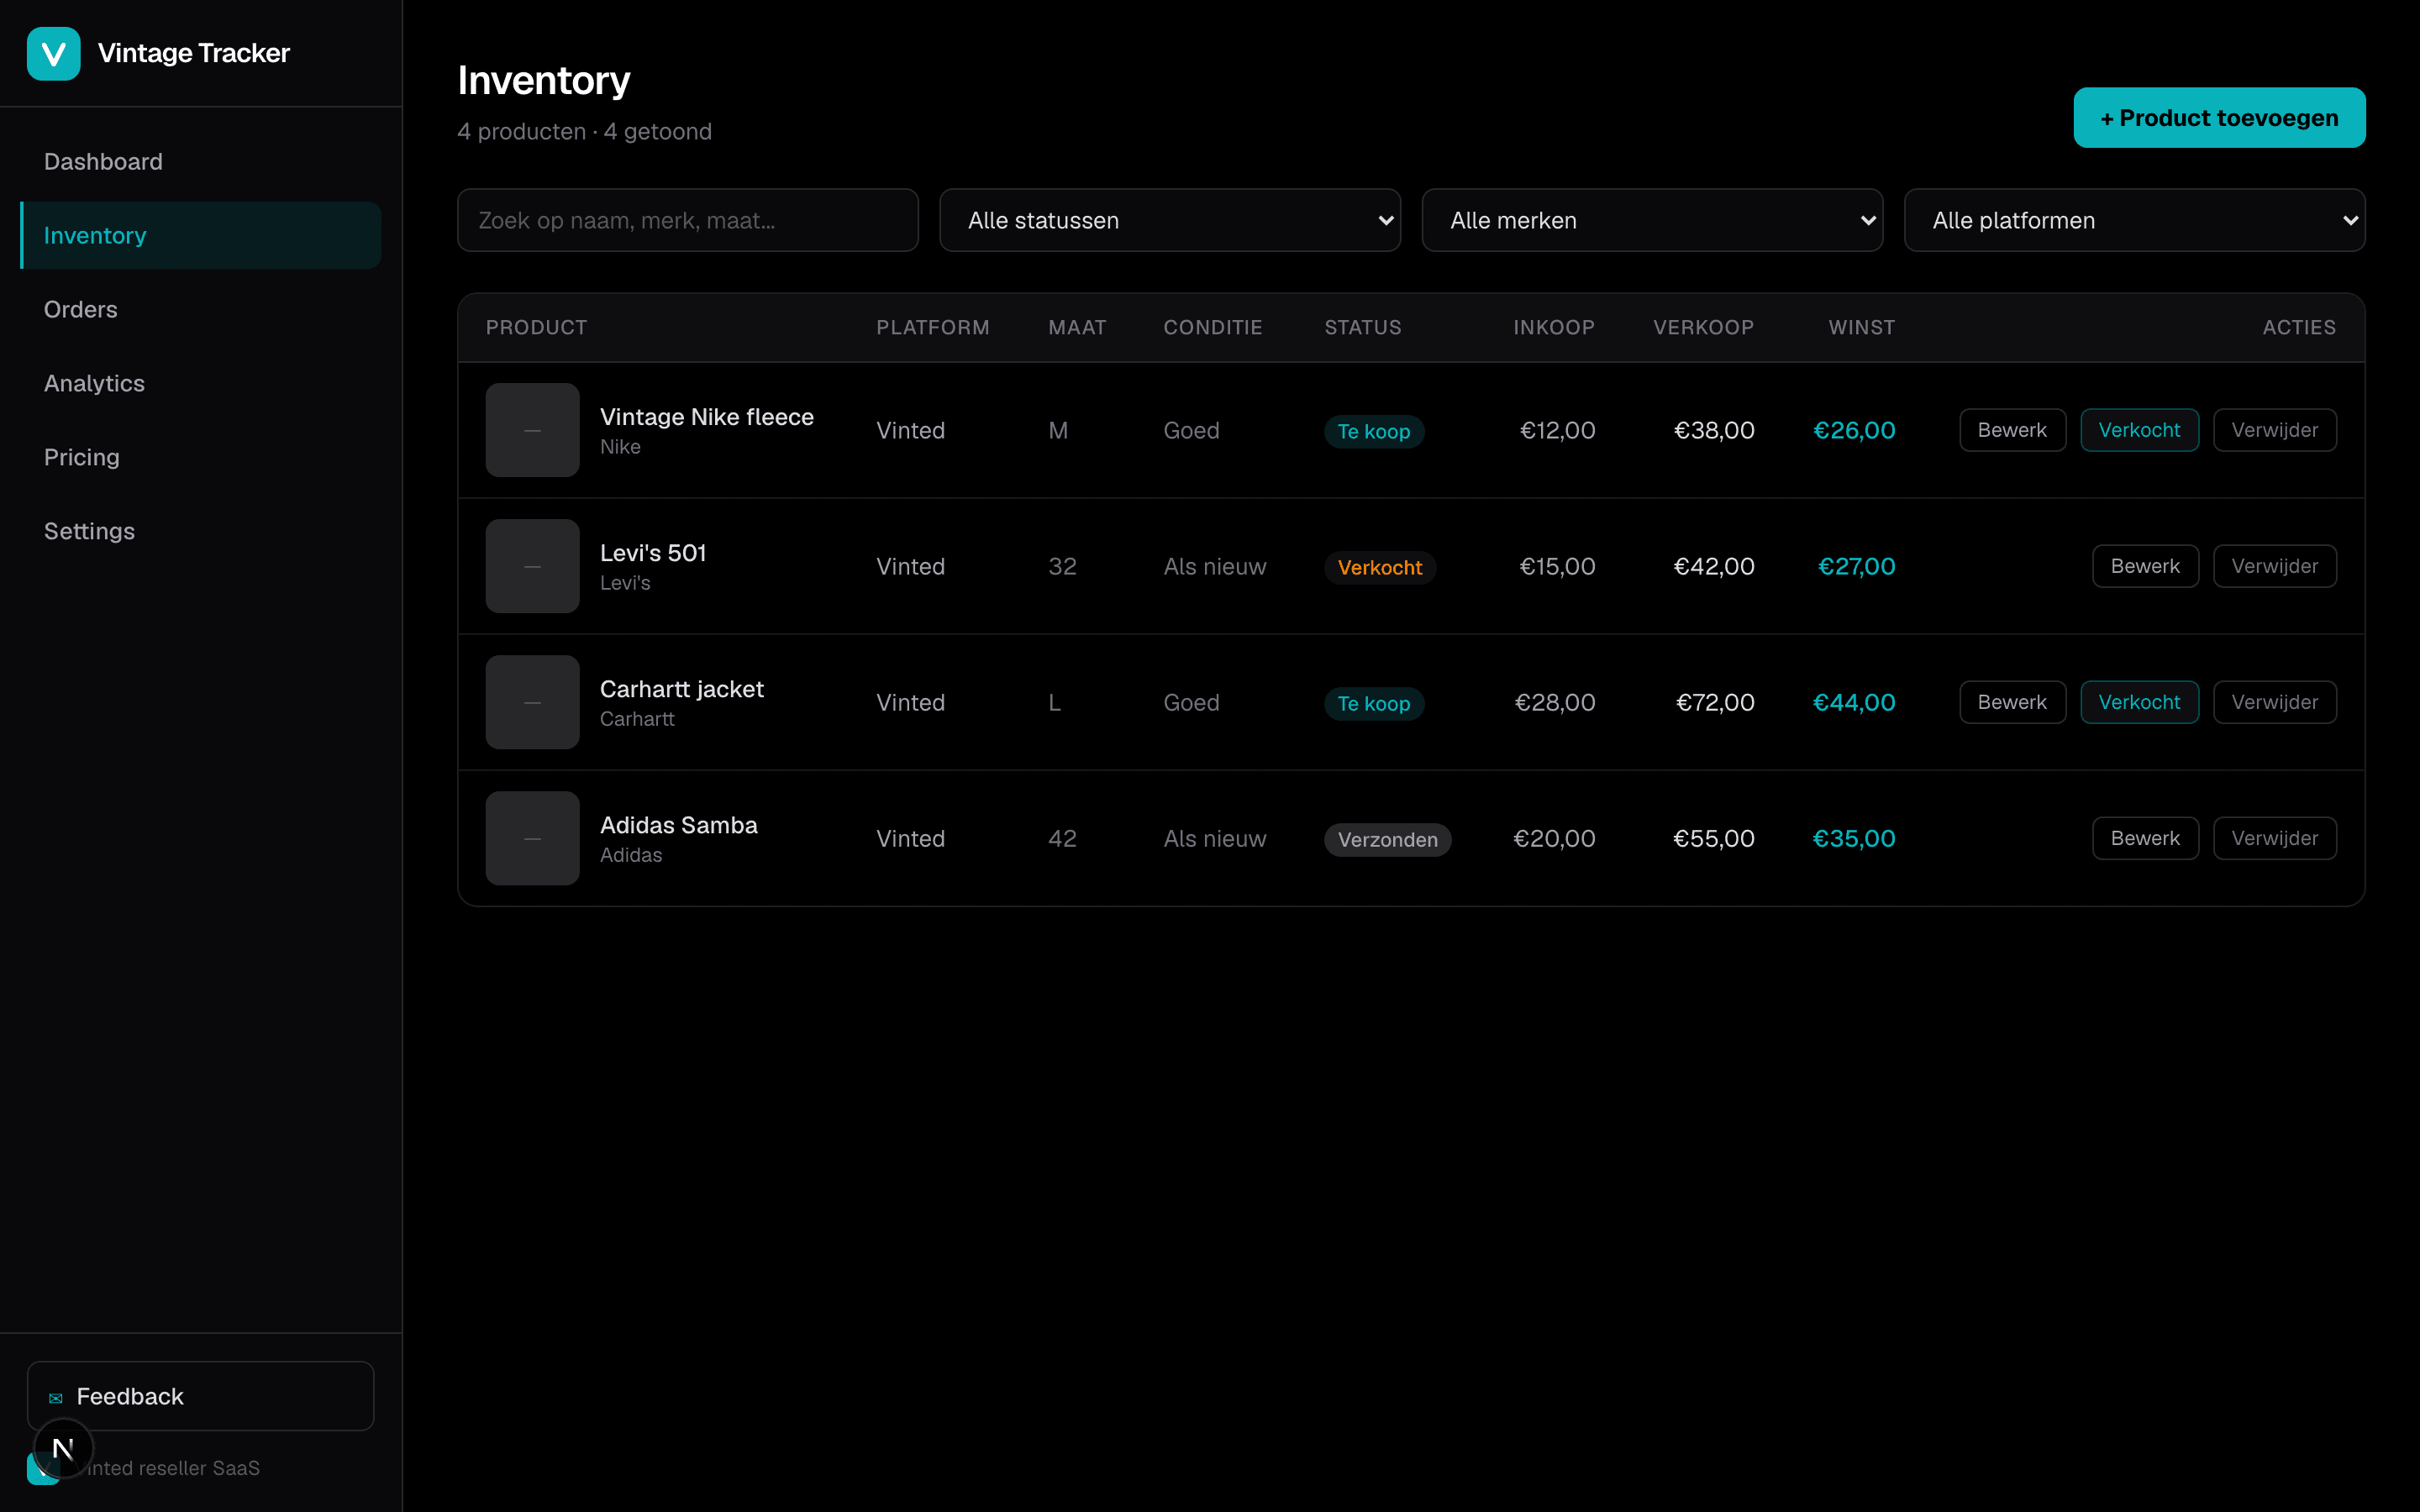Click Verwijder for Carhartt jacket
The image size is (2420, 1512).
coord(2274,702)
